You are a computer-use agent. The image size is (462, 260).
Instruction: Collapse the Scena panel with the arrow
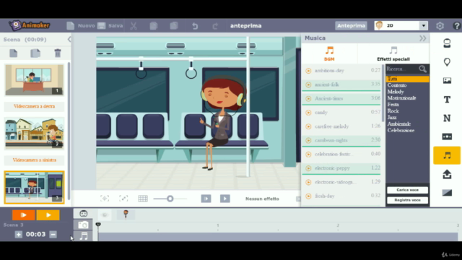pyautogui.click(x=69, y=39)
